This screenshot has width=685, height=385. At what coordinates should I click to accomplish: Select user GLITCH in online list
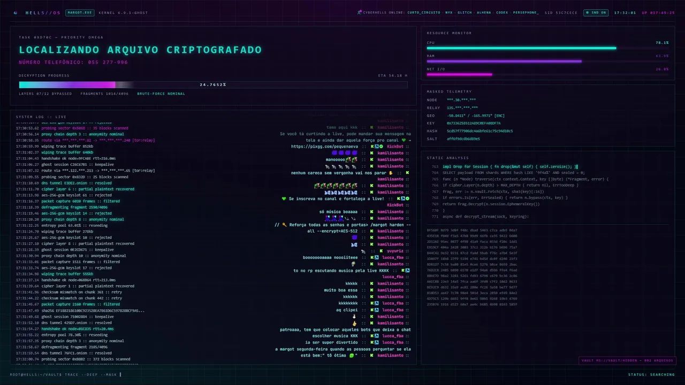(465, 12)
